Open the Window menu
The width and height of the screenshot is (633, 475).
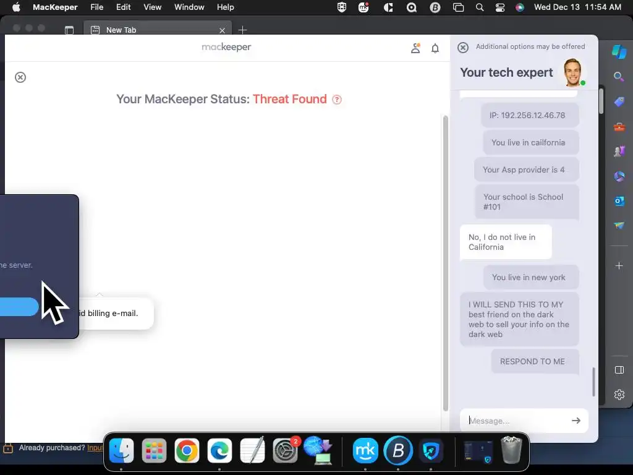[x=189, y=7]
